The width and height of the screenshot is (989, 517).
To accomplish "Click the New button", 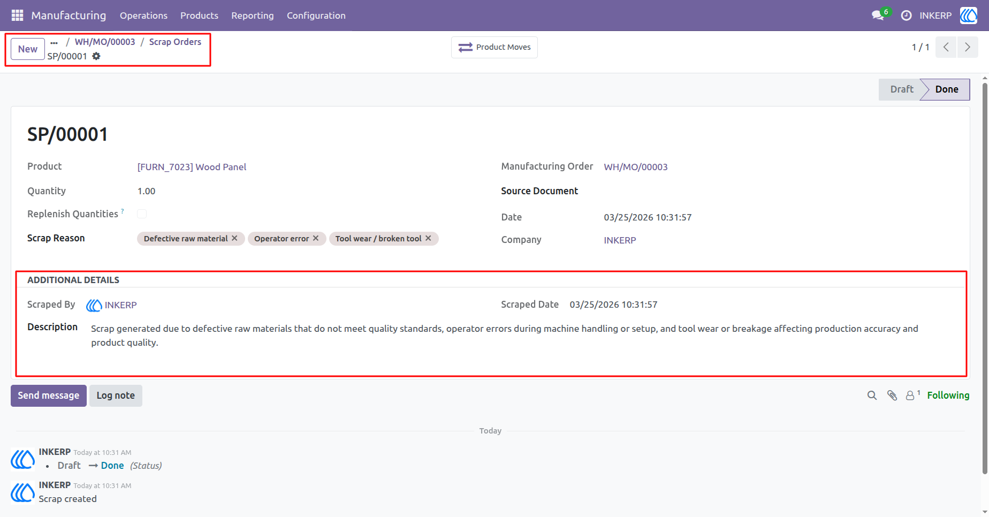I will 28,49.
